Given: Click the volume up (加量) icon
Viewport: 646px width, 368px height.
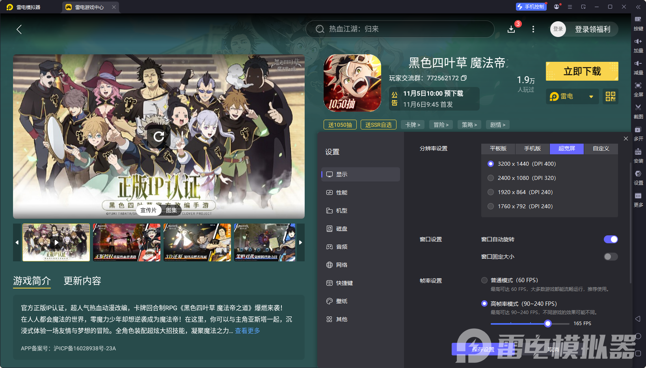Looking at the screenshot, I should (x=639, y=45).
